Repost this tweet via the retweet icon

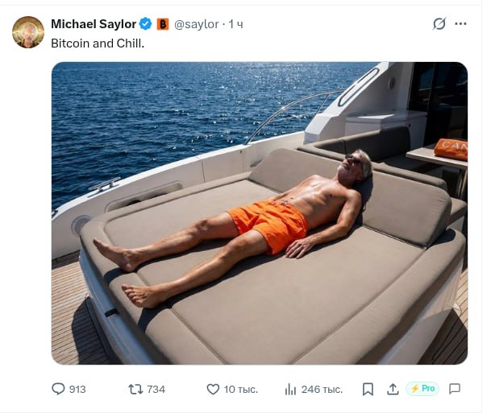tap(135, 389)
